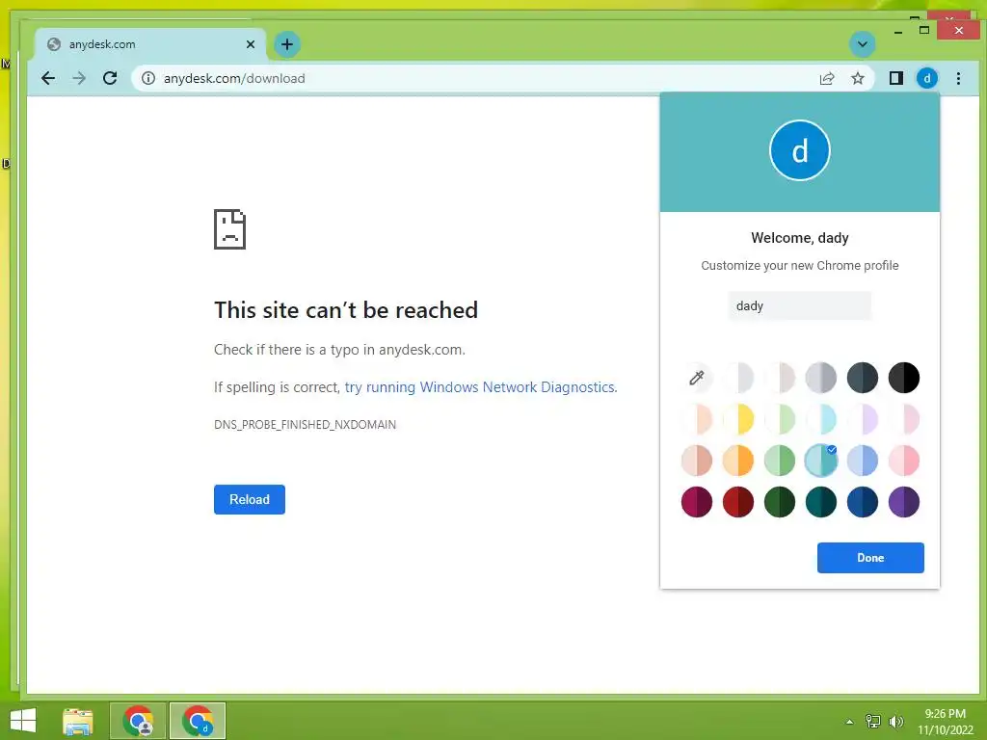Expand the tab search dropdown arrow

click(863, 44)
